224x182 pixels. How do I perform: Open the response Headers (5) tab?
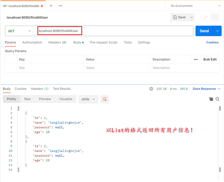[x=40, y=89]
